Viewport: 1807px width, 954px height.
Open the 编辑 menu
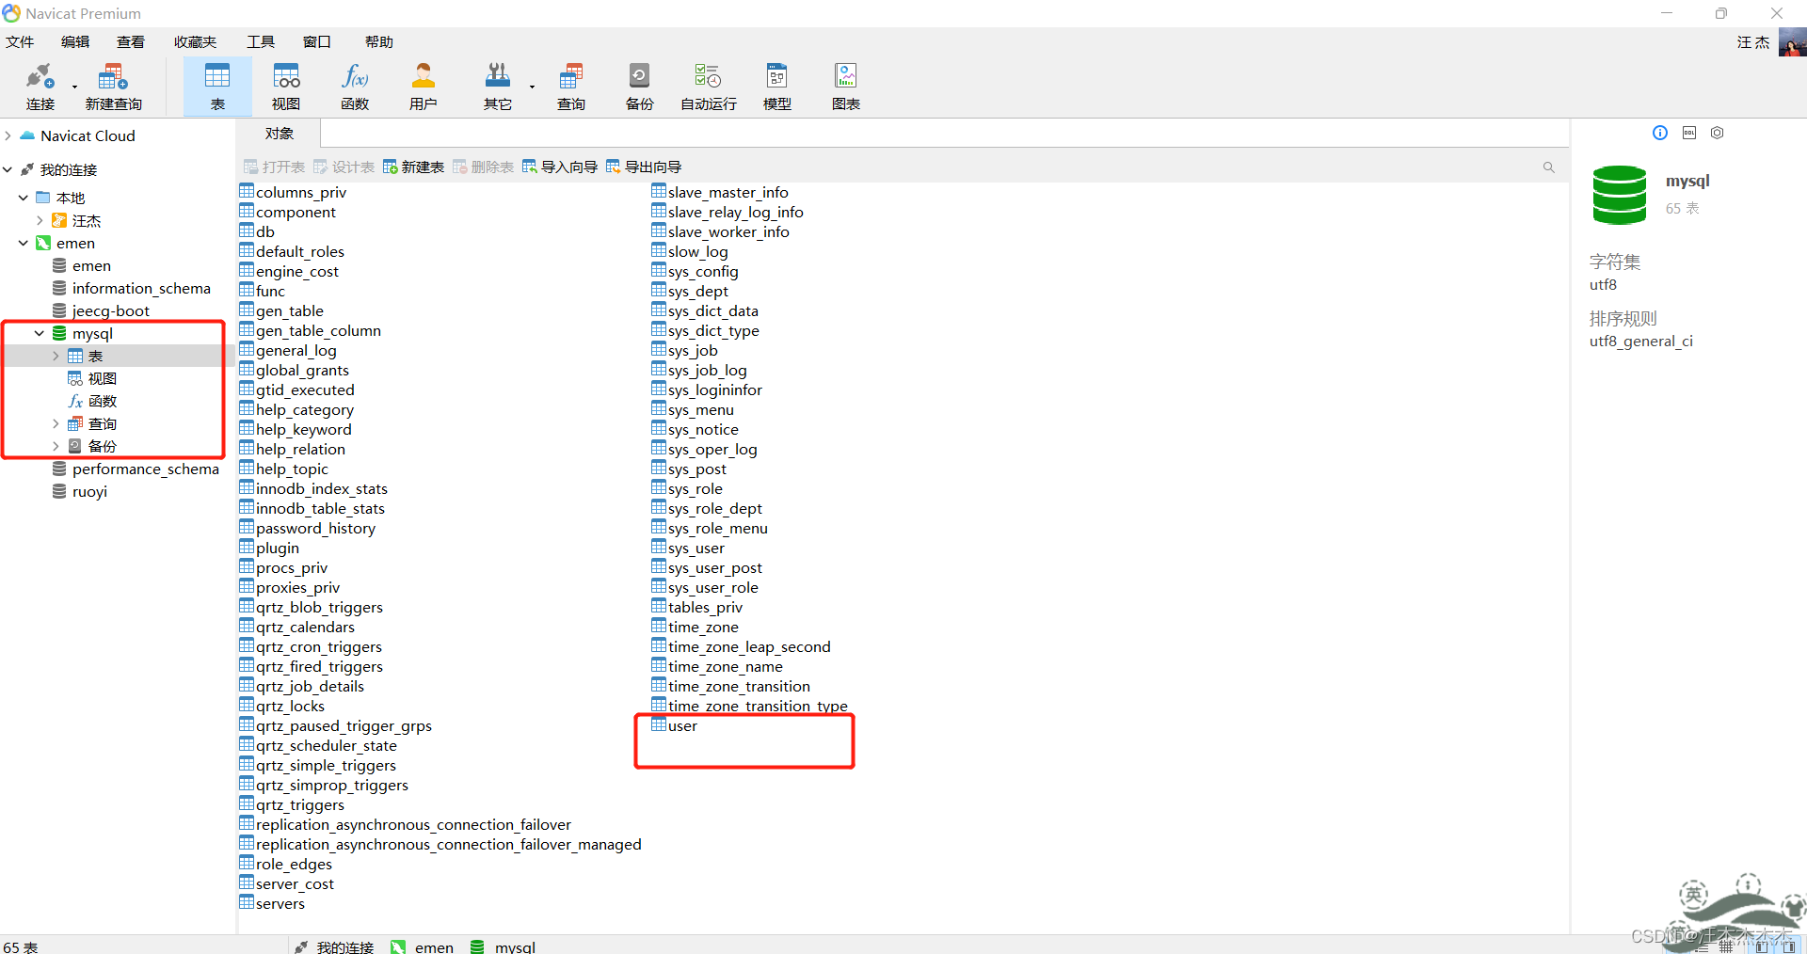pyautogui.click(x=75, y=41)
